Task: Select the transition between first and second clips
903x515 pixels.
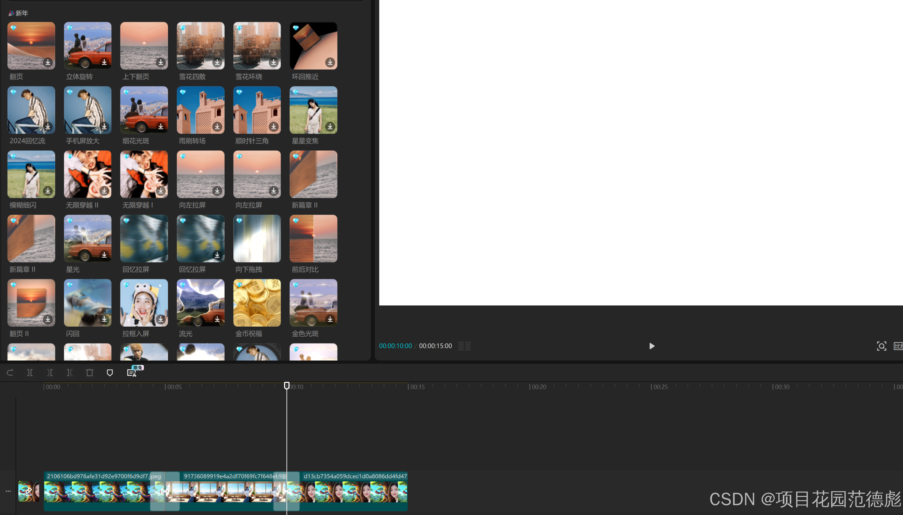Action: [165, 491]
